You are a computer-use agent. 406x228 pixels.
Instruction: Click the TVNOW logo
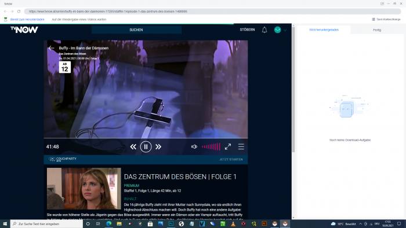point(24,30)
